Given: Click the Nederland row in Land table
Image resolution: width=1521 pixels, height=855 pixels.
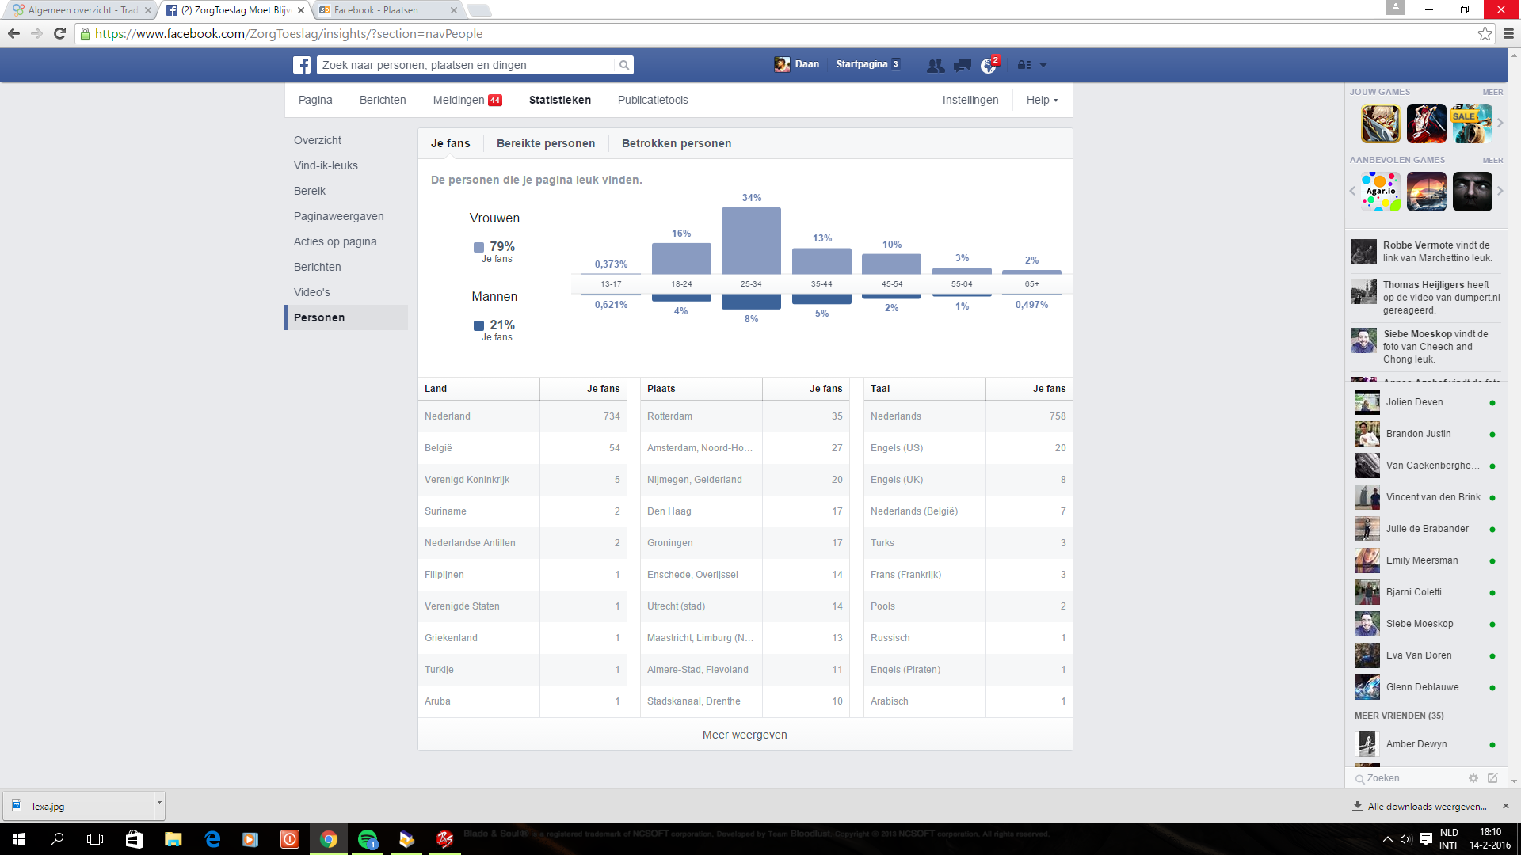Looking at the screenshot, I should [x=522, y=416].
